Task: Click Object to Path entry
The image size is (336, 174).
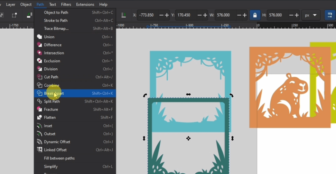Action: tap(56, 13)
